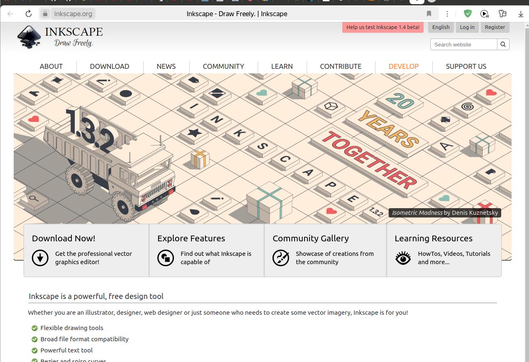Click the 'Powerful text tool' list item

66,350
